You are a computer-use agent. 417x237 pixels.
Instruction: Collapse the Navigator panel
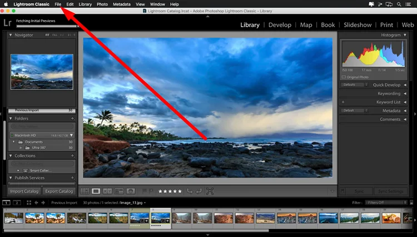pos(11,35)
